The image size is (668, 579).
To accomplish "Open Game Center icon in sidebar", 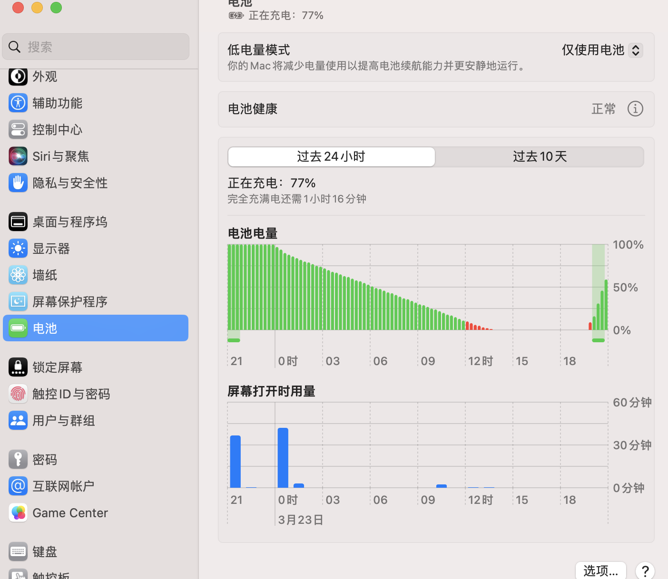I will [x=18, y=513].
